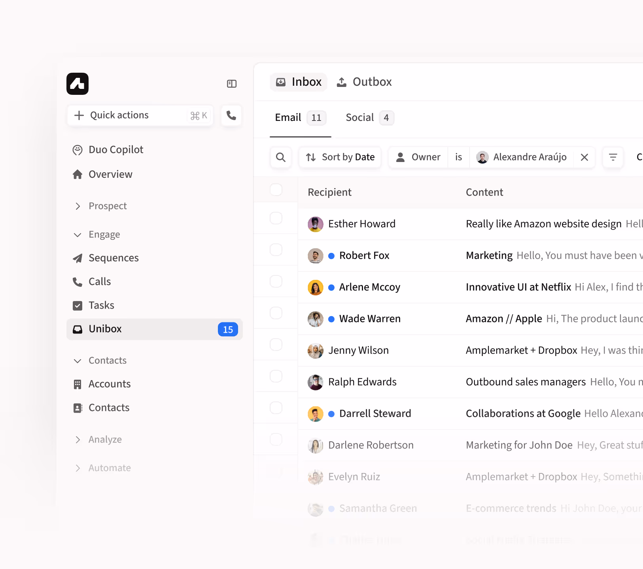Click the search magnifier icon

pyautogui.click(x=281, y=157)
